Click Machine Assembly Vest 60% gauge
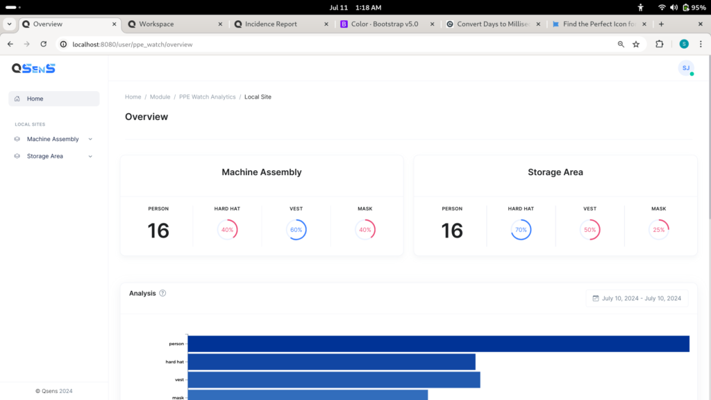The width and height of the screenshot is (711, 400). tap(296, 230)
